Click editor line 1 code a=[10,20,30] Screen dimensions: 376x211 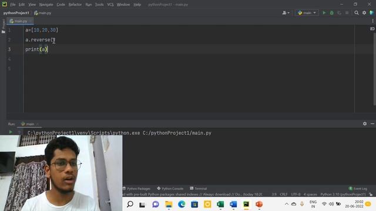click(x=42, y=30)
